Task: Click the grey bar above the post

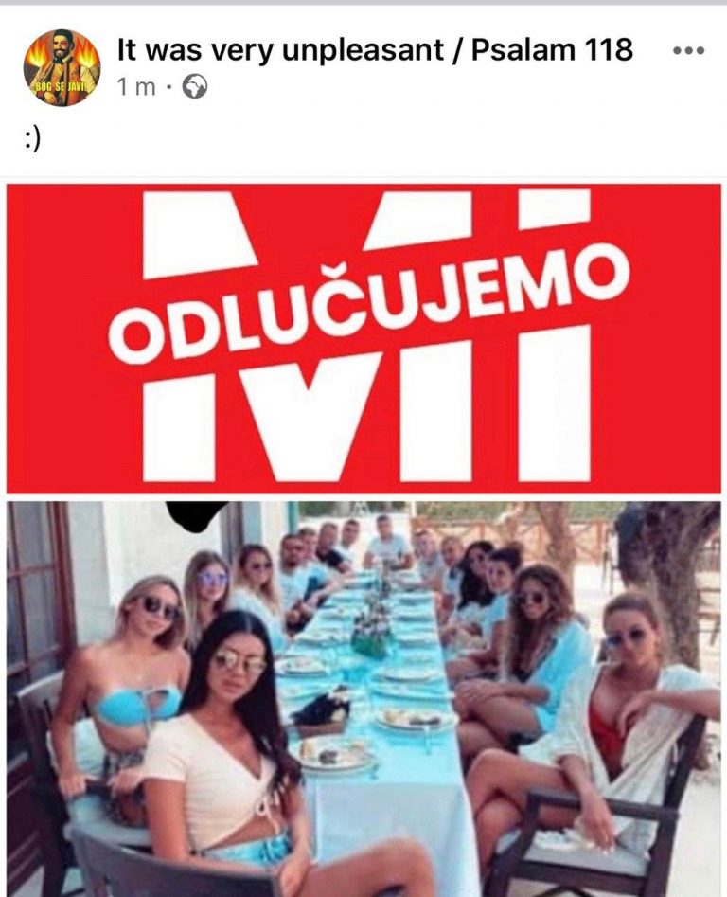Action: pos(363,2)
